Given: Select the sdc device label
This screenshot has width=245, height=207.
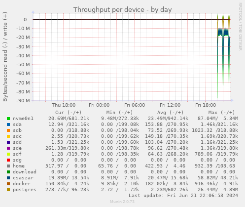Looking at the screenshot, I should tap(17, 136).
